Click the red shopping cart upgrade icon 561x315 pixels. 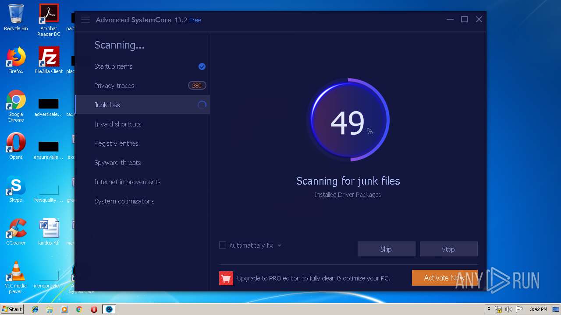coord(226,278)
